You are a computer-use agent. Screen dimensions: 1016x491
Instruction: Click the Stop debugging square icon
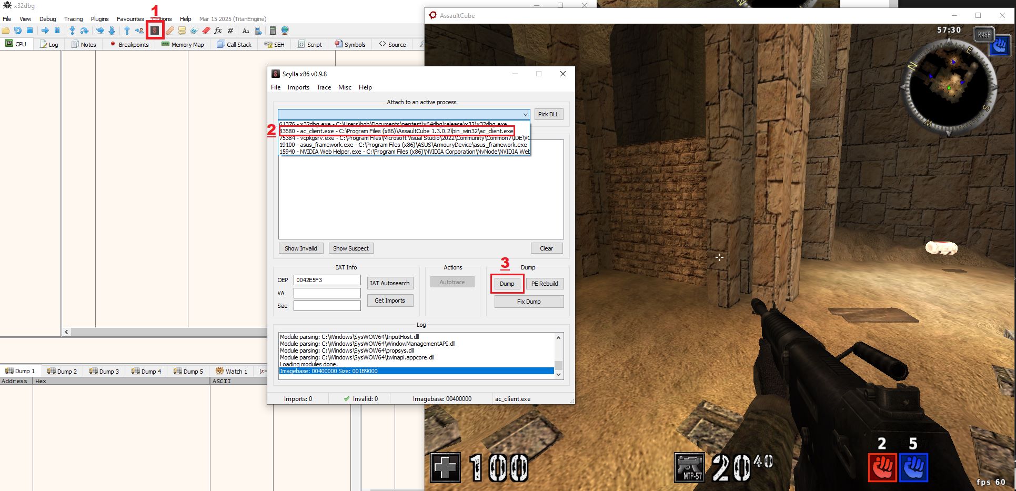pos(30,31)
